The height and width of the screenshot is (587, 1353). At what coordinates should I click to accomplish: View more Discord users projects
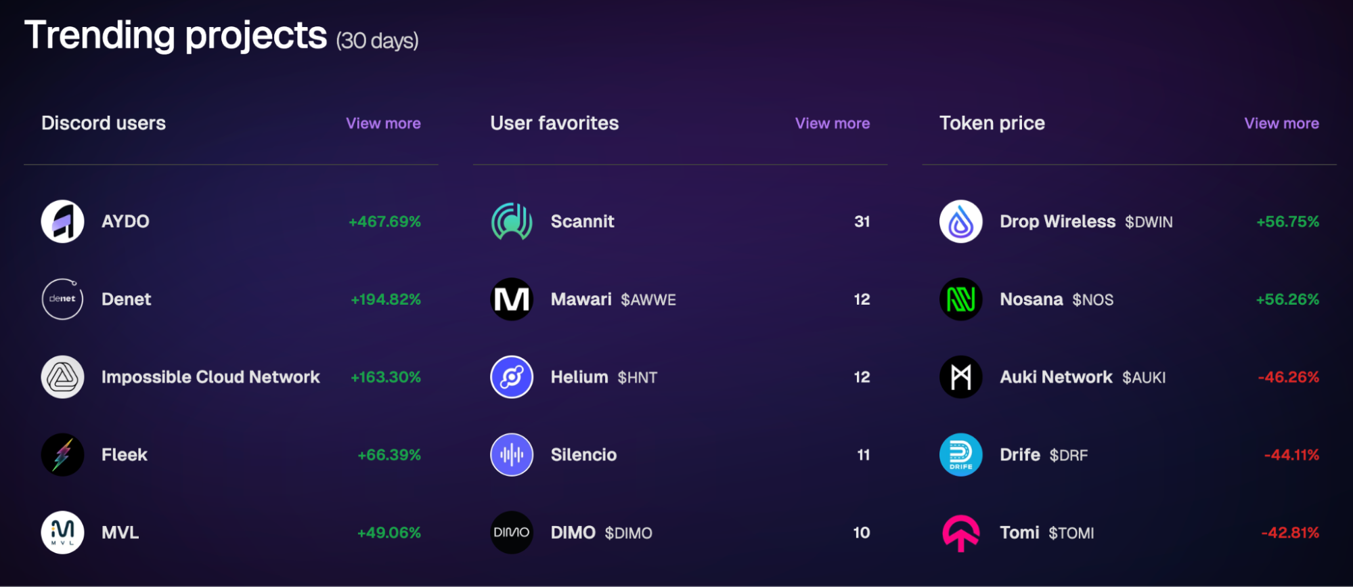(x=383, y=123)
